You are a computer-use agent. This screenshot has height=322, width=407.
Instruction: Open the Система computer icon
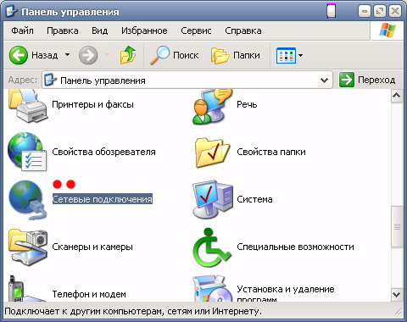click(213, 200)
